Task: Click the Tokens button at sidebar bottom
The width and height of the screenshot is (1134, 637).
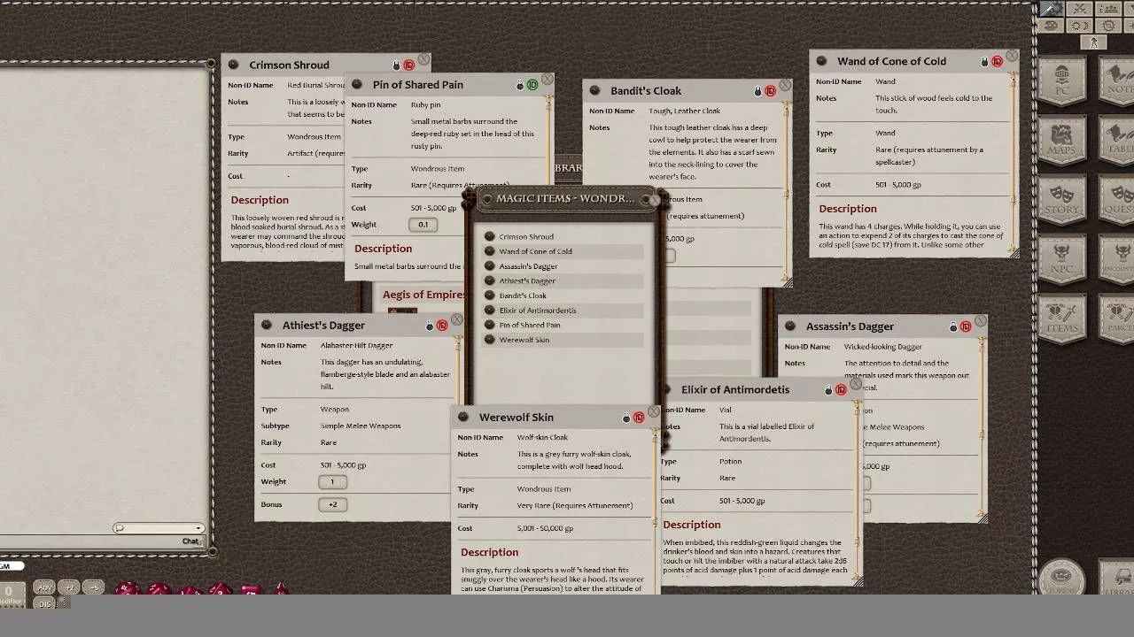Action: pos(1062,578)
